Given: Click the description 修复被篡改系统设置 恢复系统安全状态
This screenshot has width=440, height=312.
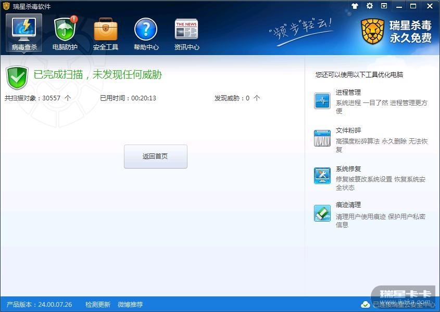Looking at the screenshot, I should [x=381, y=184].
